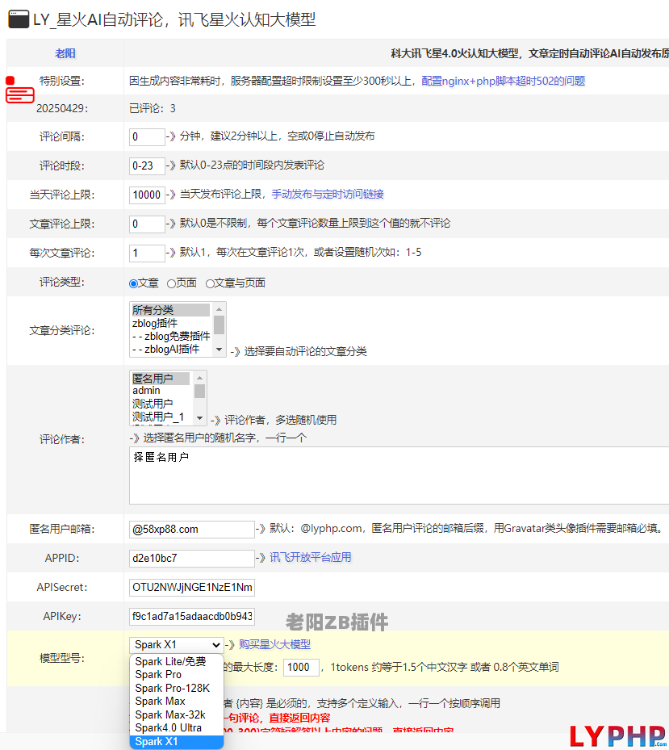Open the 手动发布与定时访问链接 link
Screen dimensions: 669x750
coord(328,195)
